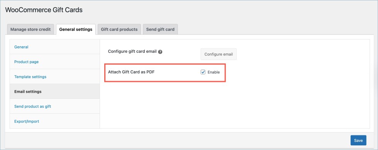The height and width of the screenshot is (150, 378).
Task: Click the Configure email button
Action: tap(219, 54)
